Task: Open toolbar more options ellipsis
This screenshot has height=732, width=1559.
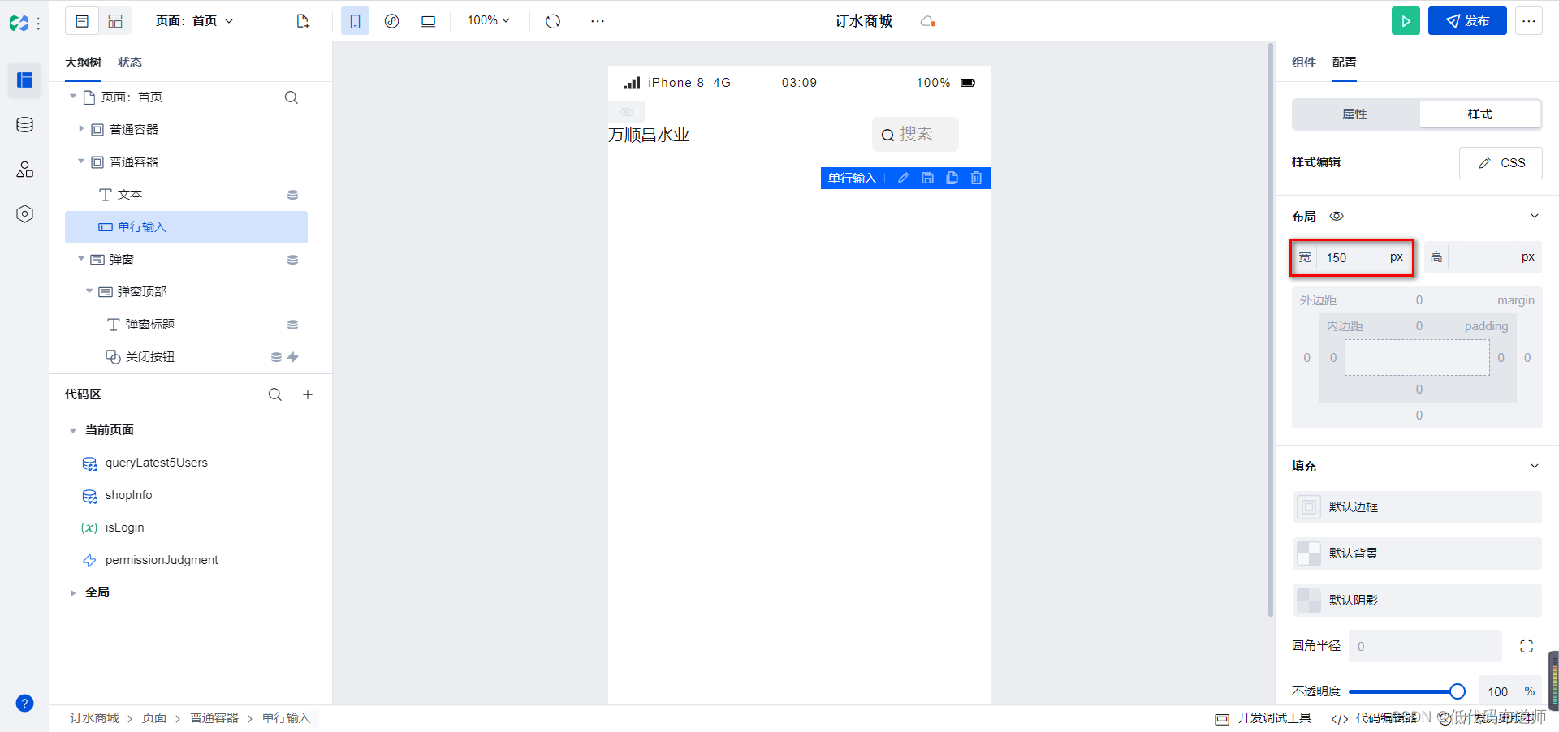Action: click(598, 21)
